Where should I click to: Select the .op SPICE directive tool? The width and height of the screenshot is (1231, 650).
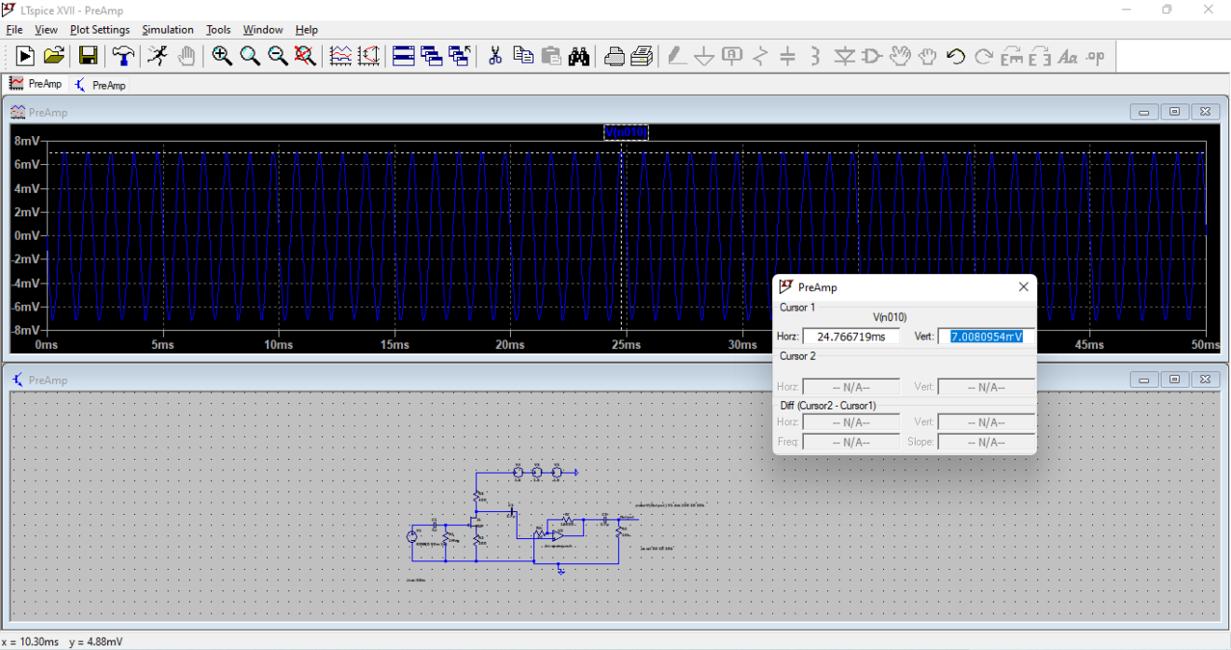pyautogui.click(x=1096, y=56)
